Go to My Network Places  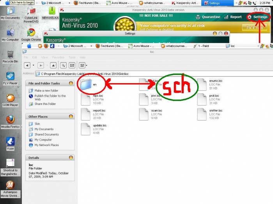(44, 145)
